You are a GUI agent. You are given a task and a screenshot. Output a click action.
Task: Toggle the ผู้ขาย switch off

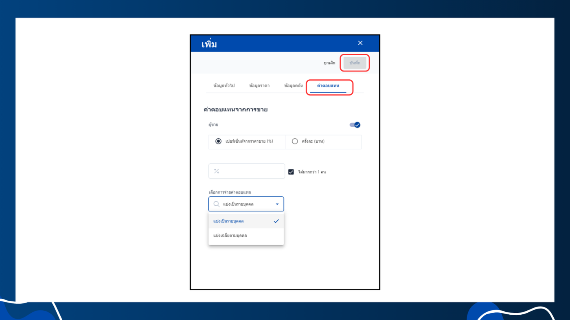click(x=355, y=125)
